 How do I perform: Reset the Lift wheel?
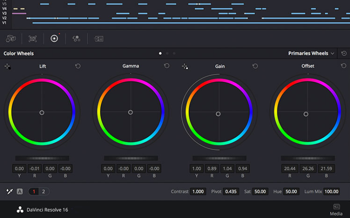click(78, 66)
